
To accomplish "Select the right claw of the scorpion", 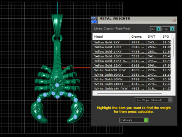I will coord(75,112).
